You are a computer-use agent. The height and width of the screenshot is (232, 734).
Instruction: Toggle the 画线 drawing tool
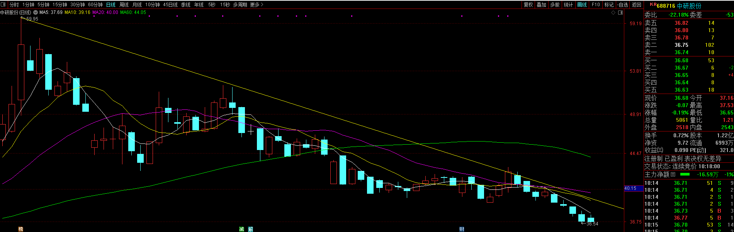(x=582, y=5)
